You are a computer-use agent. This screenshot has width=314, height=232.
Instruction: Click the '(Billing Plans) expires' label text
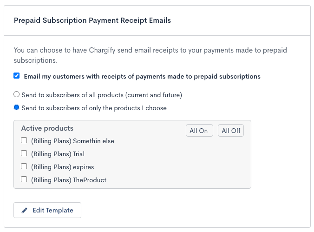click(x=63, y=167)
